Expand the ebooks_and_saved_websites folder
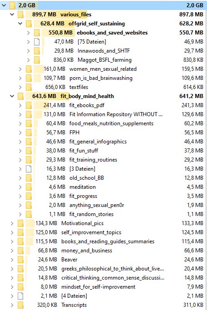Screen dimensions: 207x310 pyautogui.click(x=28, y=33)
